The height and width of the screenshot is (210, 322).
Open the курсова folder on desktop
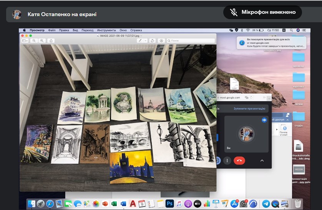[x=299, y=78]
